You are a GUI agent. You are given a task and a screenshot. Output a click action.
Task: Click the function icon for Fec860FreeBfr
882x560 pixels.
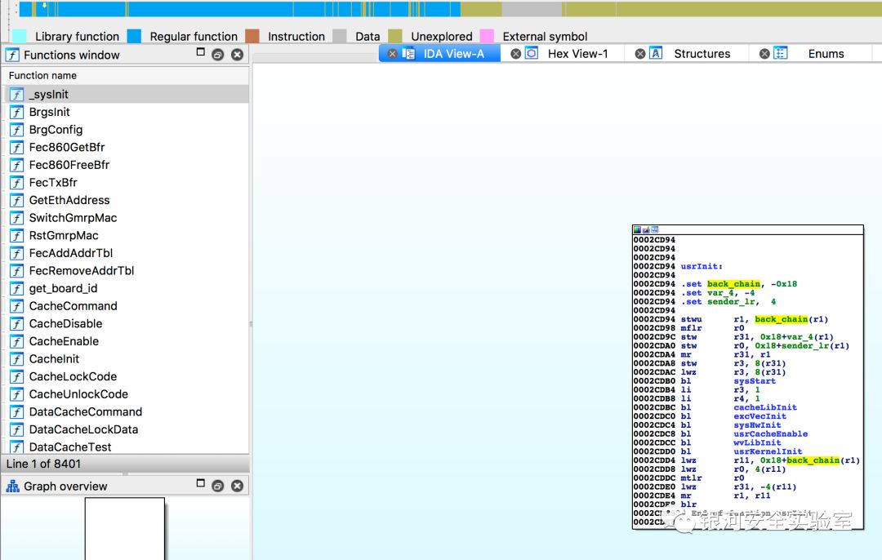point(17,165)
